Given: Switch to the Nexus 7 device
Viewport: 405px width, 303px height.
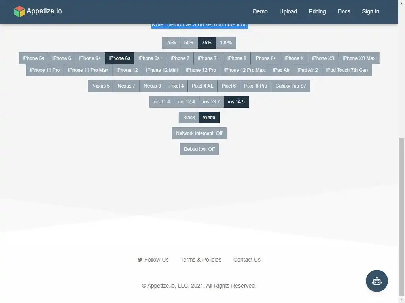Looking at the screenshot, I should click(x=127, y=86).
